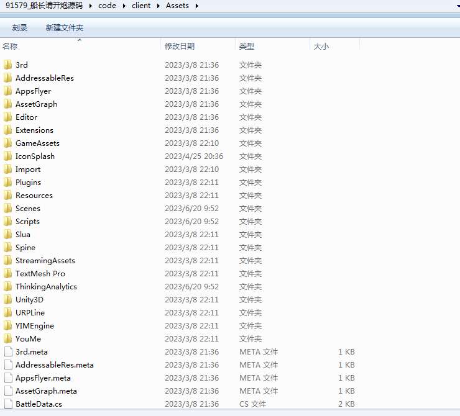Click the 3rd.meta file icon
Viewport: 460px width, 416px height.
(7, 352)
